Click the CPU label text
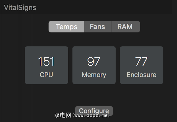Viewport: 177px width, 122px height. pos(46,75)
